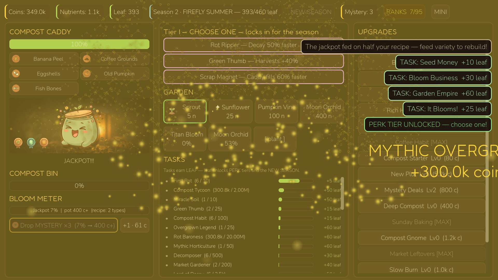Switch to MINI view

[x=440, y=12]
